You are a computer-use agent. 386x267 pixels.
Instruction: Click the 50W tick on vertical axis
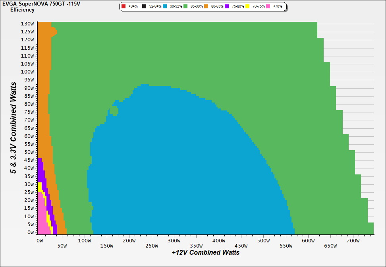coord(29,152)
